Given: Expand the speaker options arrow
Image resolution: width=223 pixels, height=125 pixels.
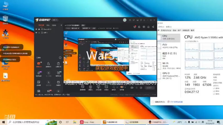Looking at the screenshot, I should click(x=125, y=87).
